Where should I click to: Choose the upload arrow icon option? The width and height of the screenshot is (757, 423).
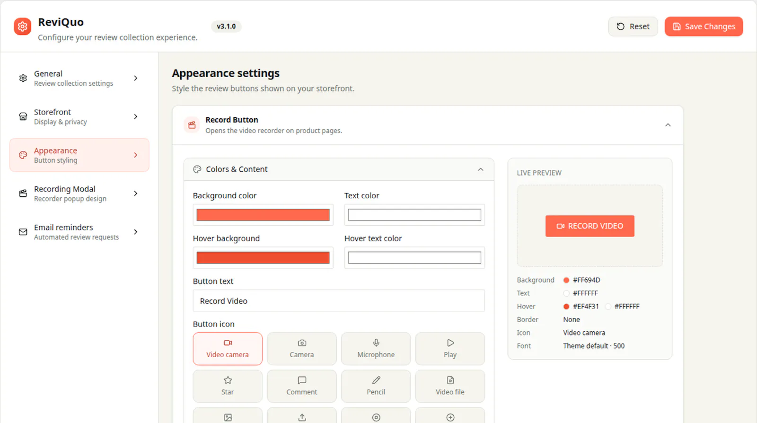[x=301, y=415]
